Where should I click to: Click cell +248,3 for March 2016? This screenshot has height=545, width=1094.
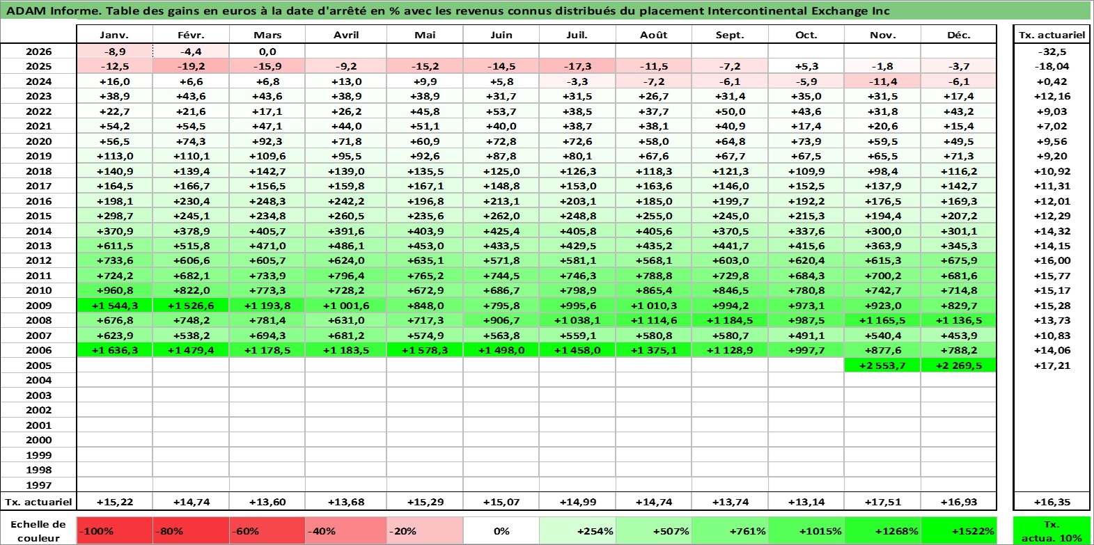(267, 201)
